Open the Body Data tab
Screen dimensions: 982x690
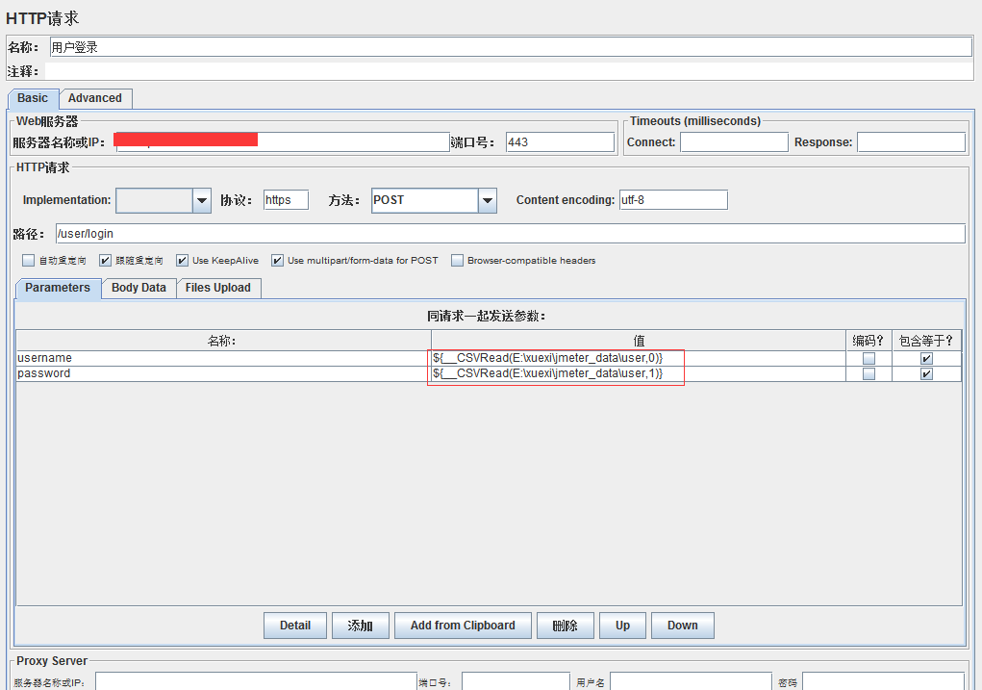138,289
